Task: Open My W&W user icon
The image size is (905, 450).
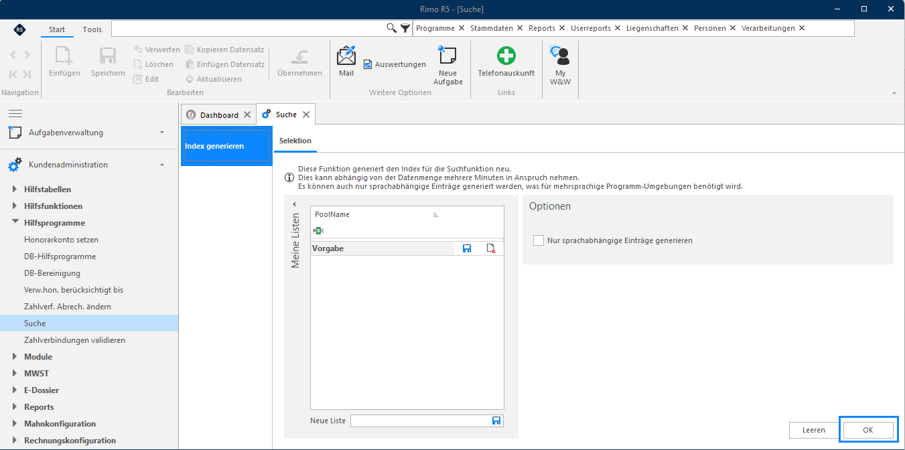Action: click(560, 56)
